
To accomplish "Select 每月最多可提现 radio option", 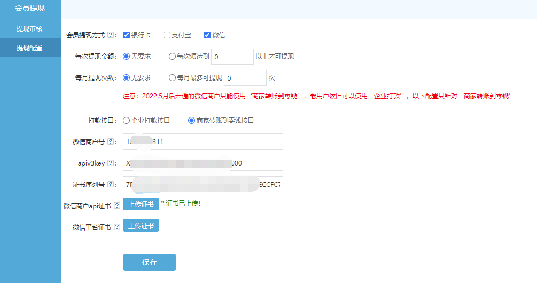I will 172,78.
